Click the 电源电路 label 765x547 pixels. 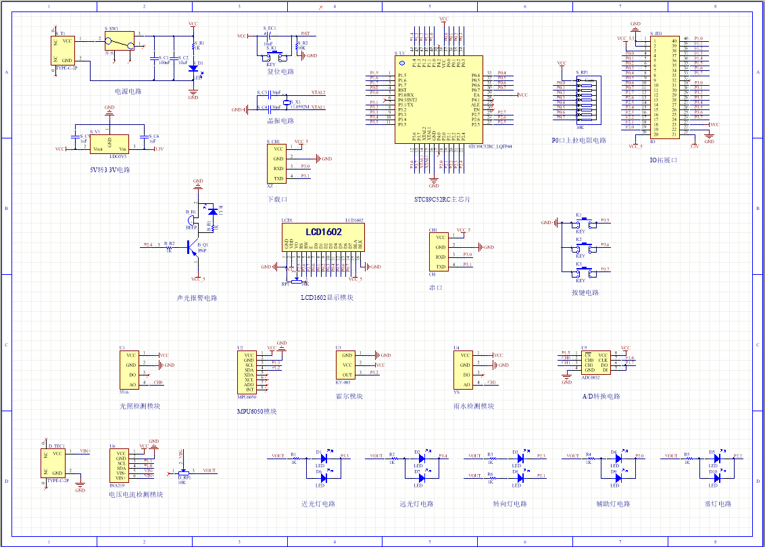(128, 91)
